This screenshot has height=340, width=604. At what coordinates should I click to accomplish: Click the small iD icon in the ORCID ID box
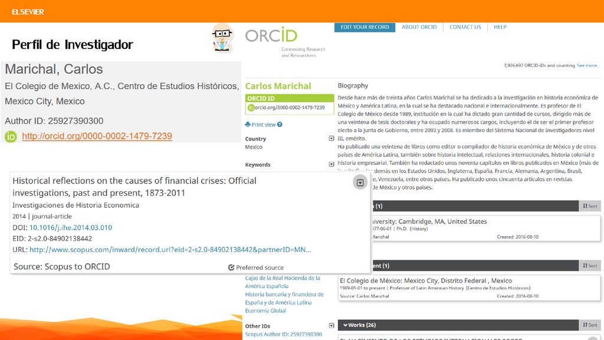(x=251, y=107)
